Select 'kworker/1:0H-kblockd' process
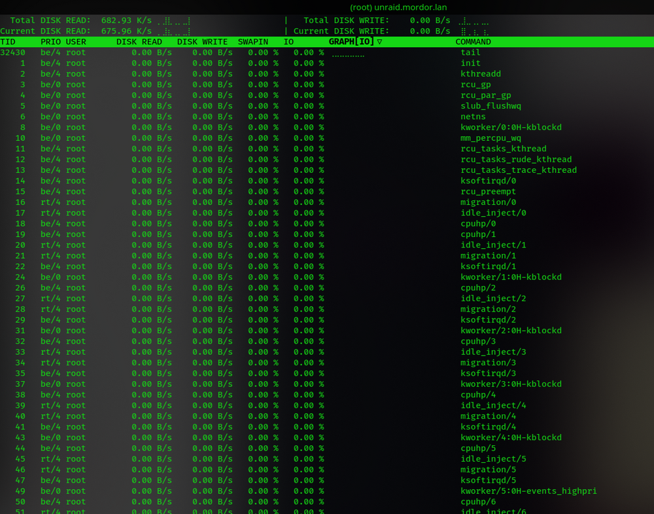This screenshot has width=654, height=514. [511, 277]
